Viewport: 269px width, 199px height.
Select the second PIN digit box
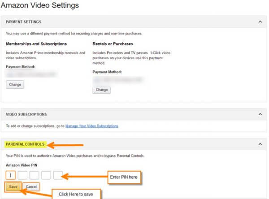pos(22,175)
